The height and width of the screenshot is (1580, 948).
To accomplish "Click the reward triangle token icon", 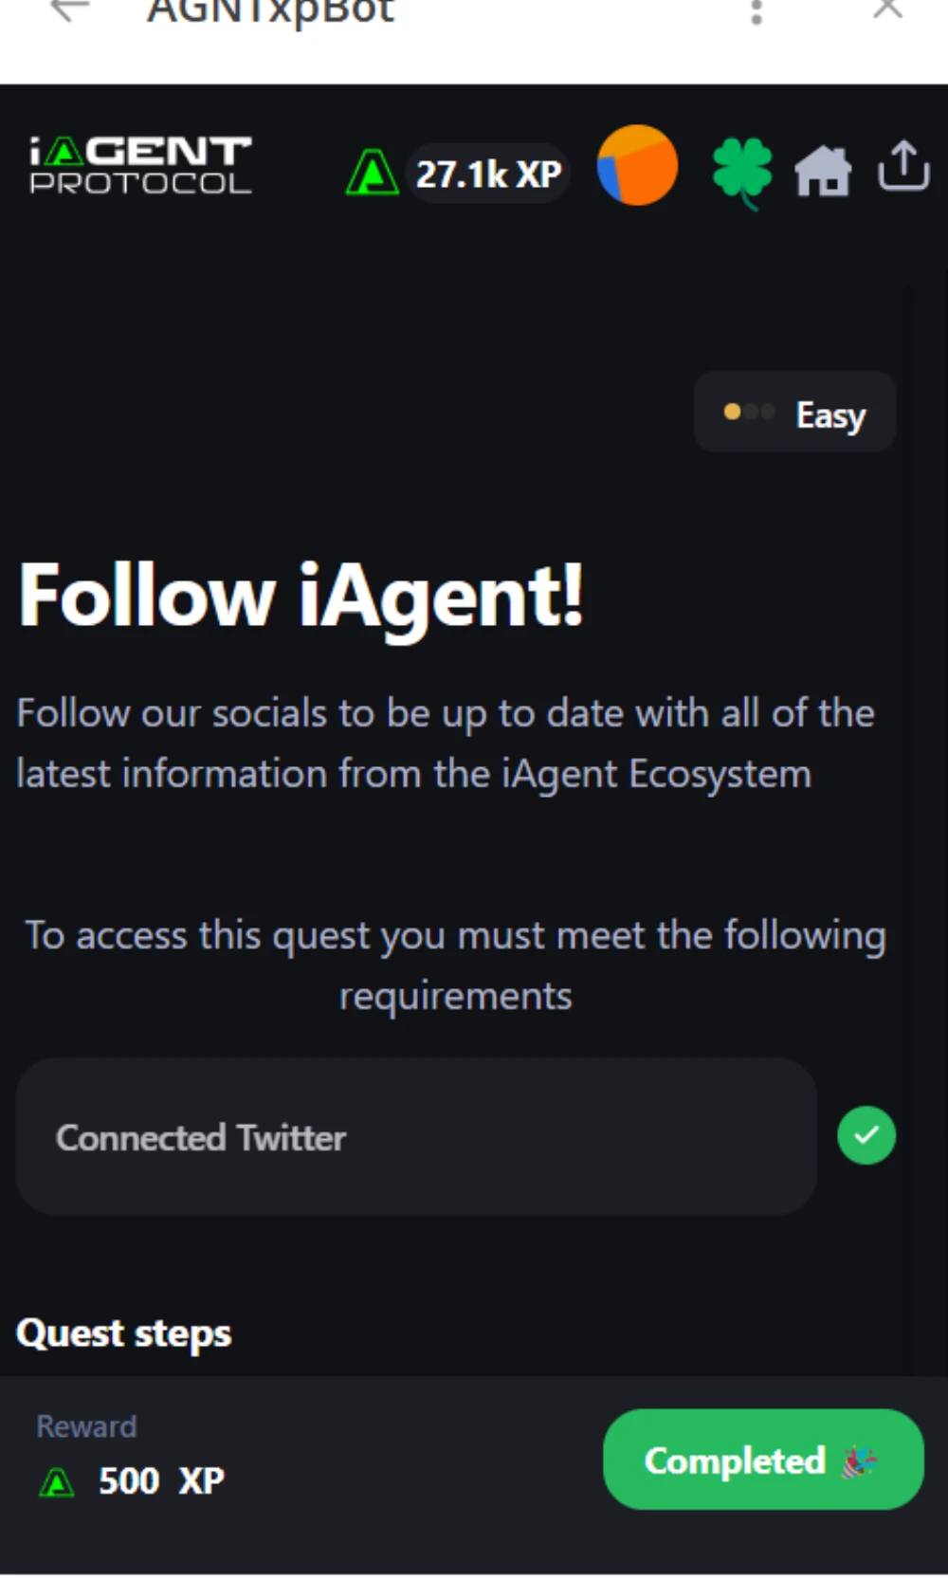I will [x=57, y=1481].
